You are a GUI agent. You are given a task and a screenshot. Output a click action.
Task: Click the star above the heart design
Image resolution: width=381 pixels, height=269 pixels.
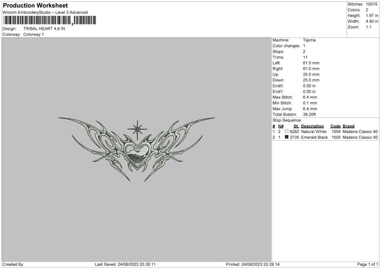(x=137, y=129)
